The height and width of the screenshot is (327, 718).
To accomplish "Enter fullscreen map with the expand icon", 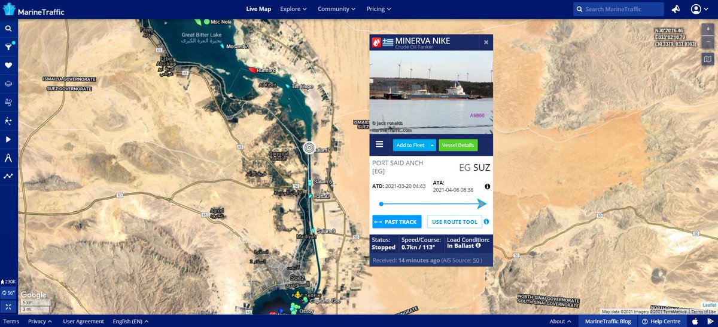I will pyautogui.click(x=8, y=306).
